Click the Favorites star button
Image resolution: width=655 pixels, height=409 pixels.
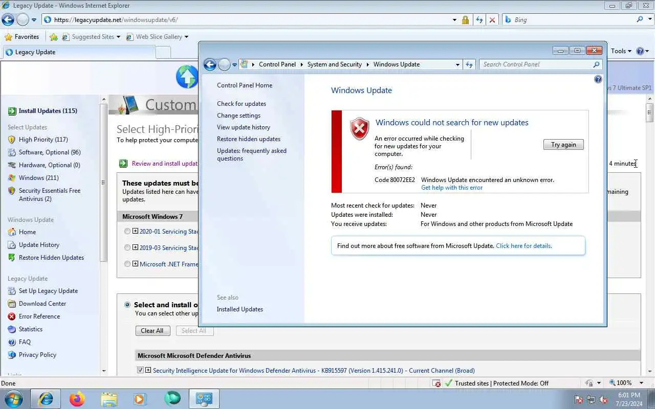point(21,37)
